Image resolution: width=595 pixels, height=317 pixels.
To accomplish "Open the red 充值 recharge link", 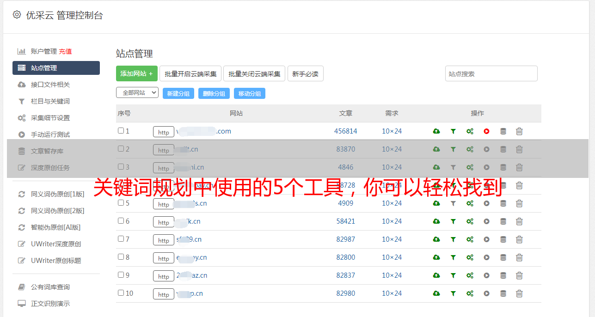I will pos(65,51).
